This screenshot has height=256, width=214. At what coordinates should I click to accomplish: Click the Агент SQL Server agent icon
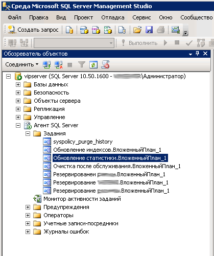(28, 126)
